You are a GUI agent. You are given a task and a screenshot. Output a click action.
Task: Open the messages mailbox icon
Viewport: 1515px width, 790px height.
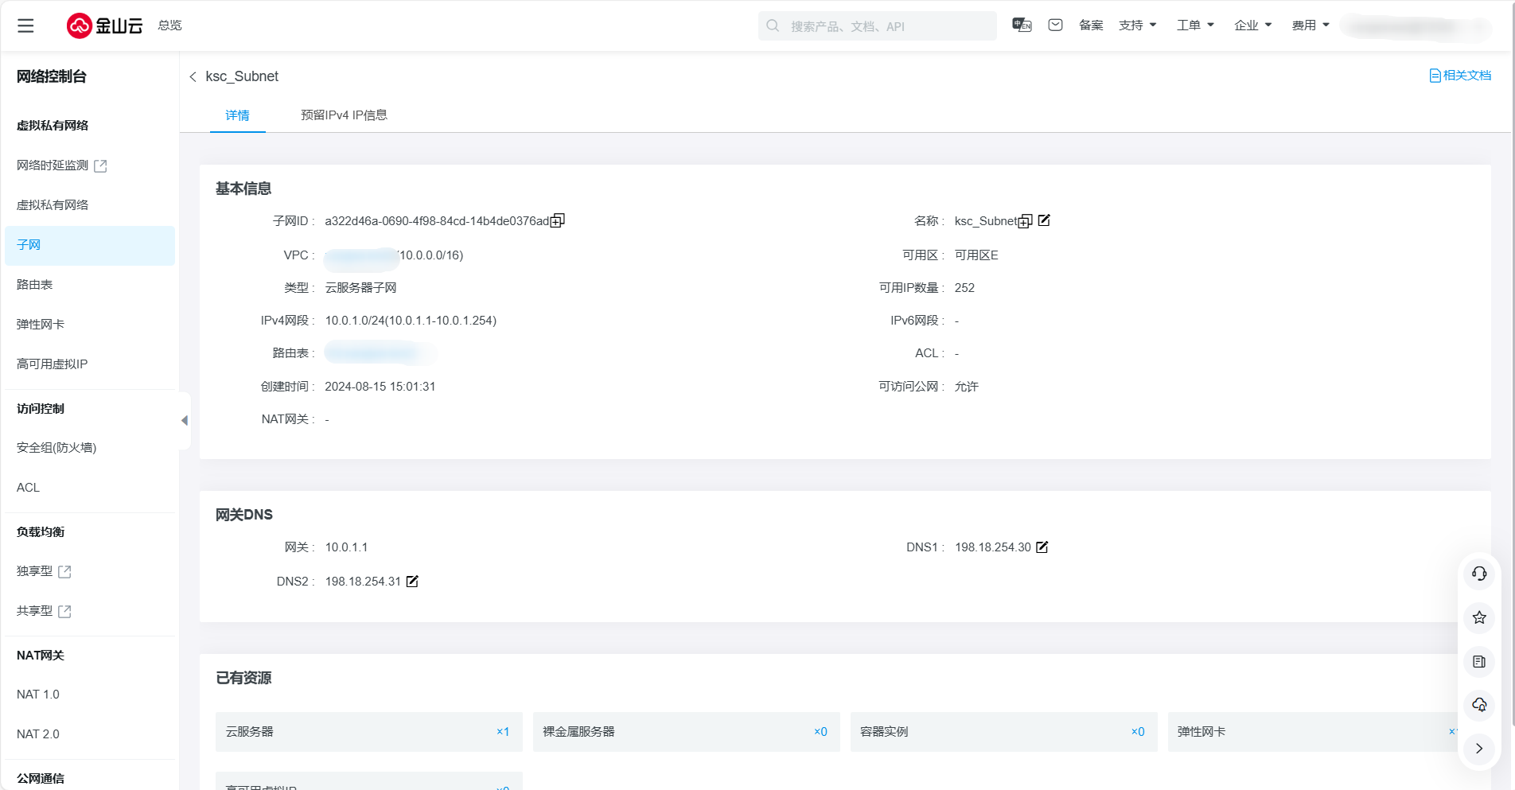click(x=1055, y=25)
